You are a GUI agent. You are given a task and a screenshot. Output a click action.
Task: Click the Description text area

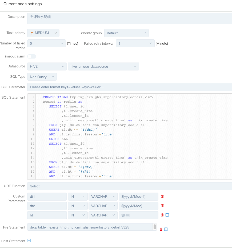pos(129,19)
